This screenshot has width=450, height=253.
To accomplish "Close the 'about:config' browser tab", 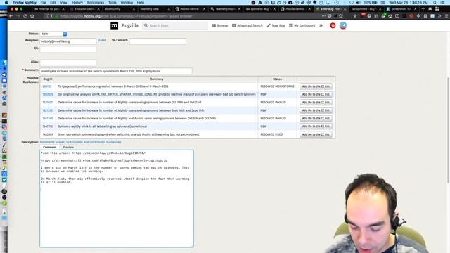I will [134, 9].
